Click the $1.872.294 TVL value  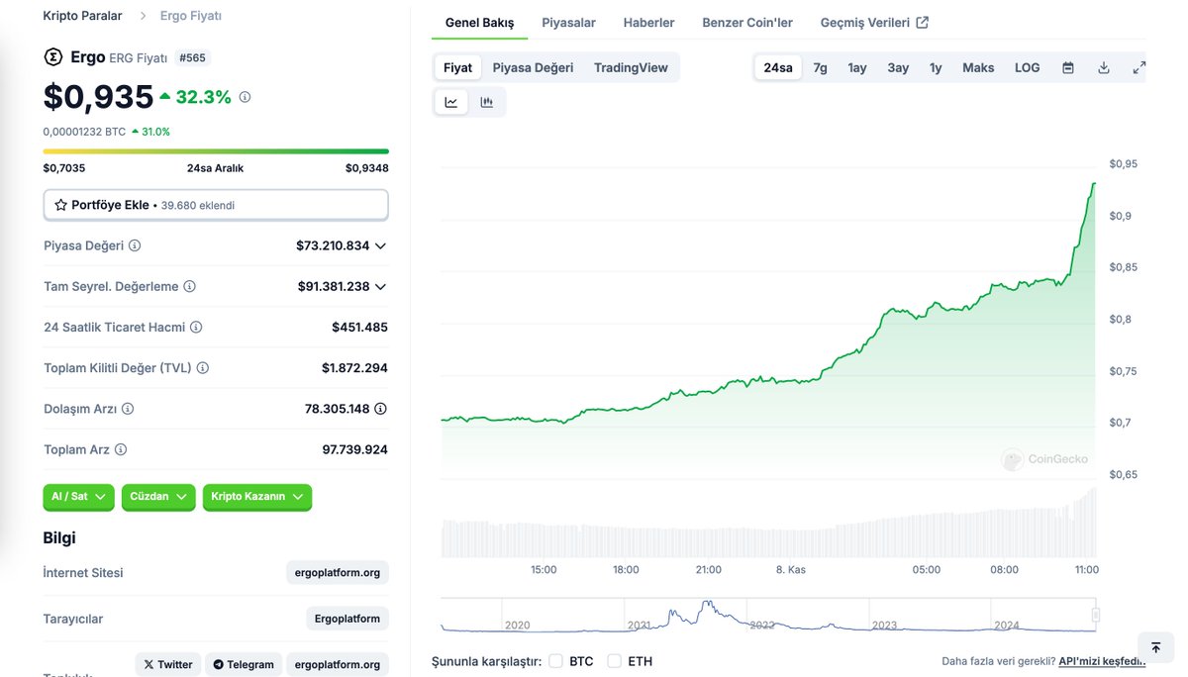click(x=354, y=367)
